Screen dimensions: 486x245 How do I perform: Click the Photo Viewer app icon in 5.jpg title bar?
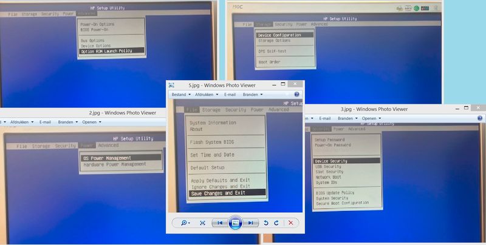171,85
